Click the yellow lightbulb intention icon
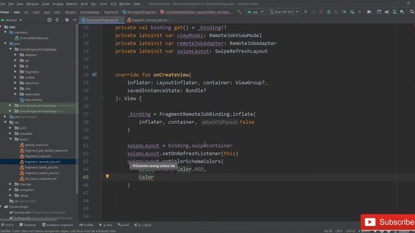This screenshot has height=233, width=415. pyautogui.click(x=107, y=177)
